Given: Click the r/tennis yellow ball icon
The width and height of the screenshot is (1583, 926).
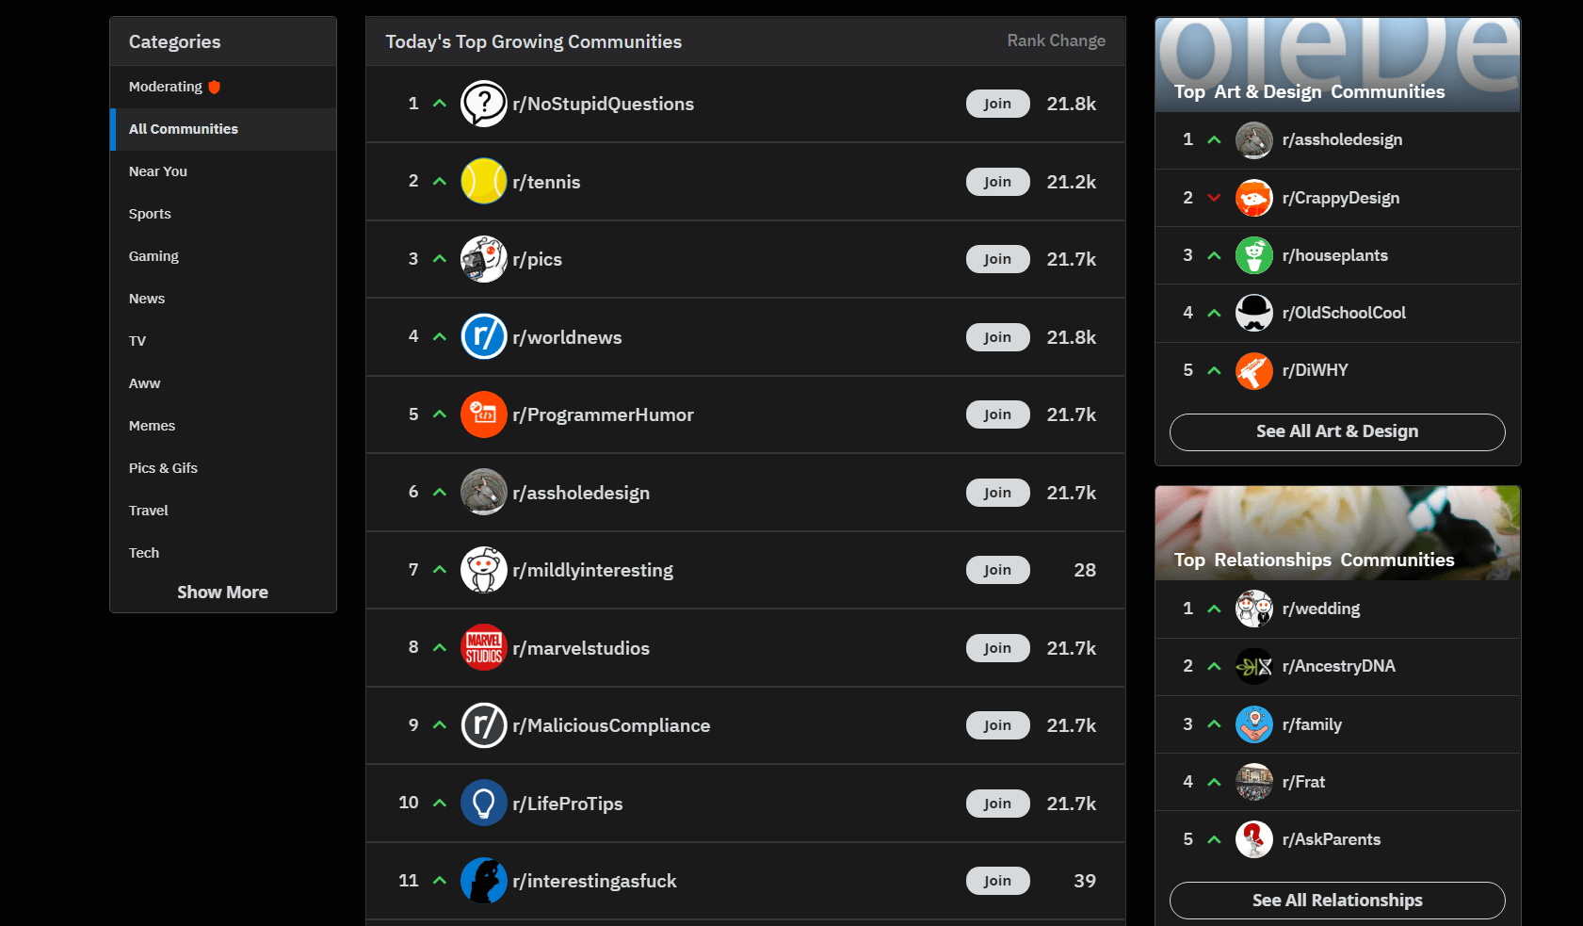Looking at the screenshot, I should (483, 181).
